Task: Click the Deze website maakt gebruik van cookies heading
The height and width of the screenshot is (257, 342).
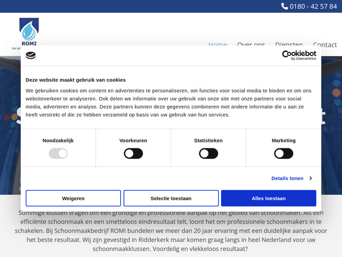Action: pos(75,80)
